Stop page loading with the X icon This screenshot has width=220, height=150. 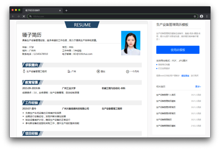[x=24, y=16]
